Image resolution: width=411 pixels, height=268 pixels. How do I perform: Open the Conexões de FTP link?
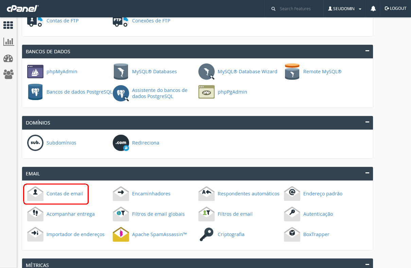tap(151, 21)
